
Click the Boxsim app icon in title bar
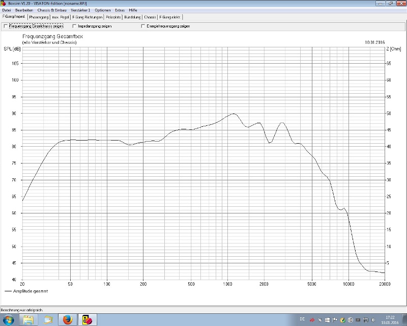click(x=4, y=3)
